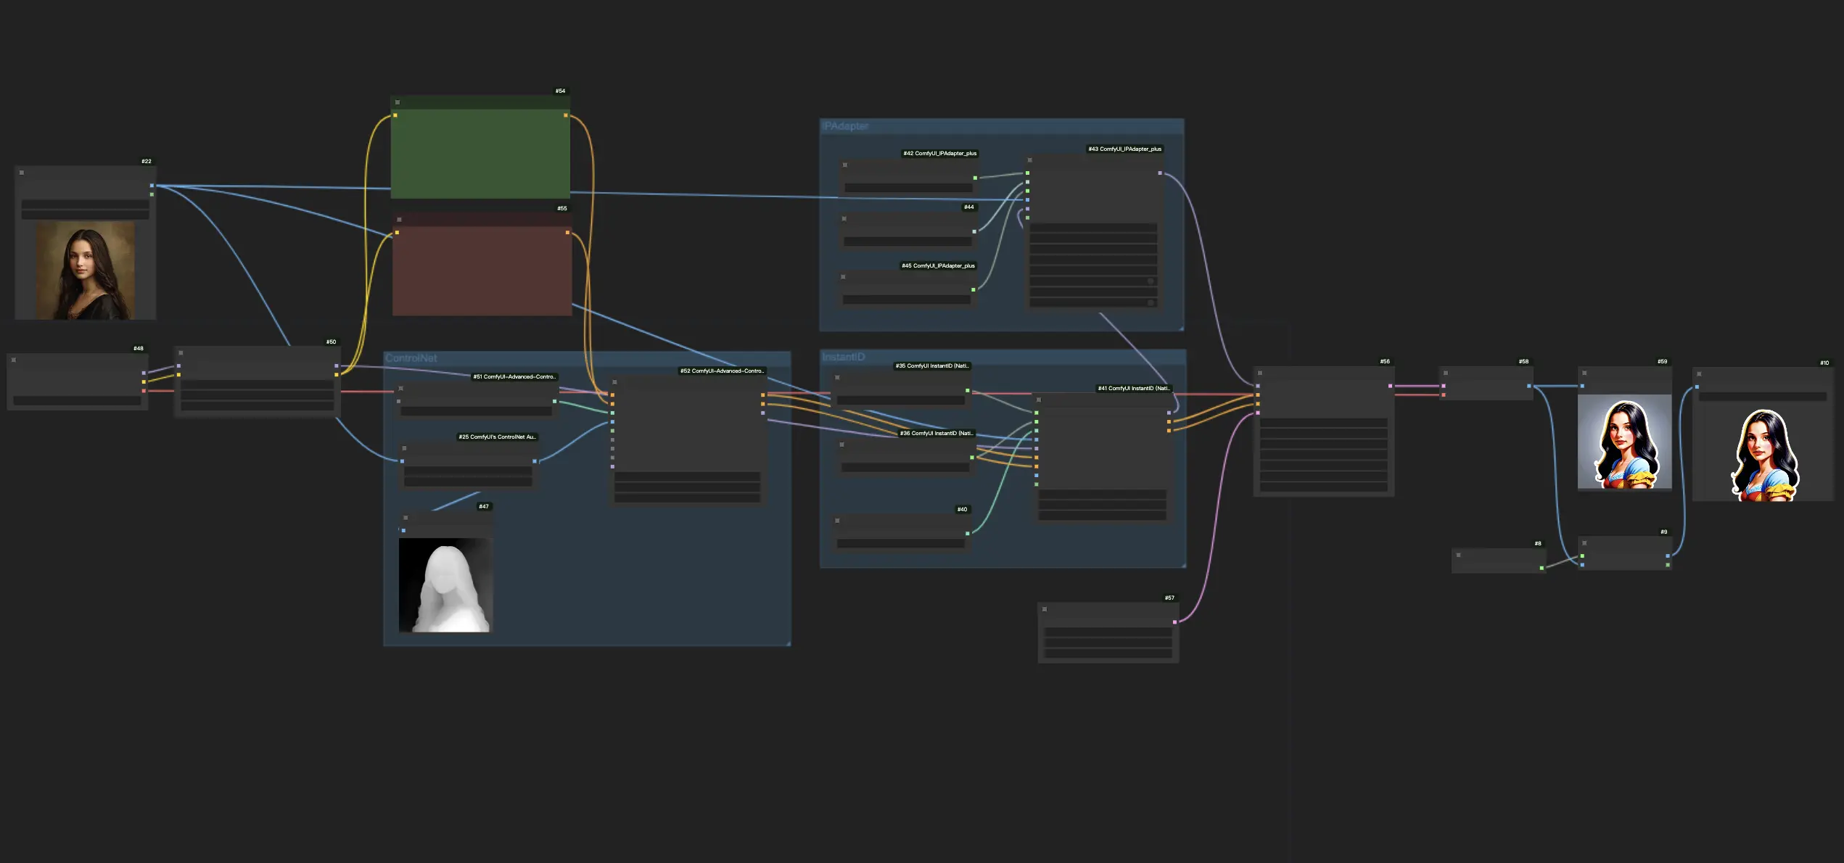
Task: Toggle lower round switch in node #43
Action: 1151,303
